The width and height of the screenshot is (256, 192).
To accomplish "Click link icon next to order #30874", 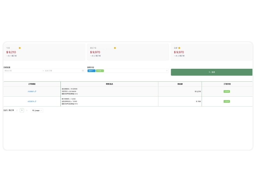I will tap(36, 101).
